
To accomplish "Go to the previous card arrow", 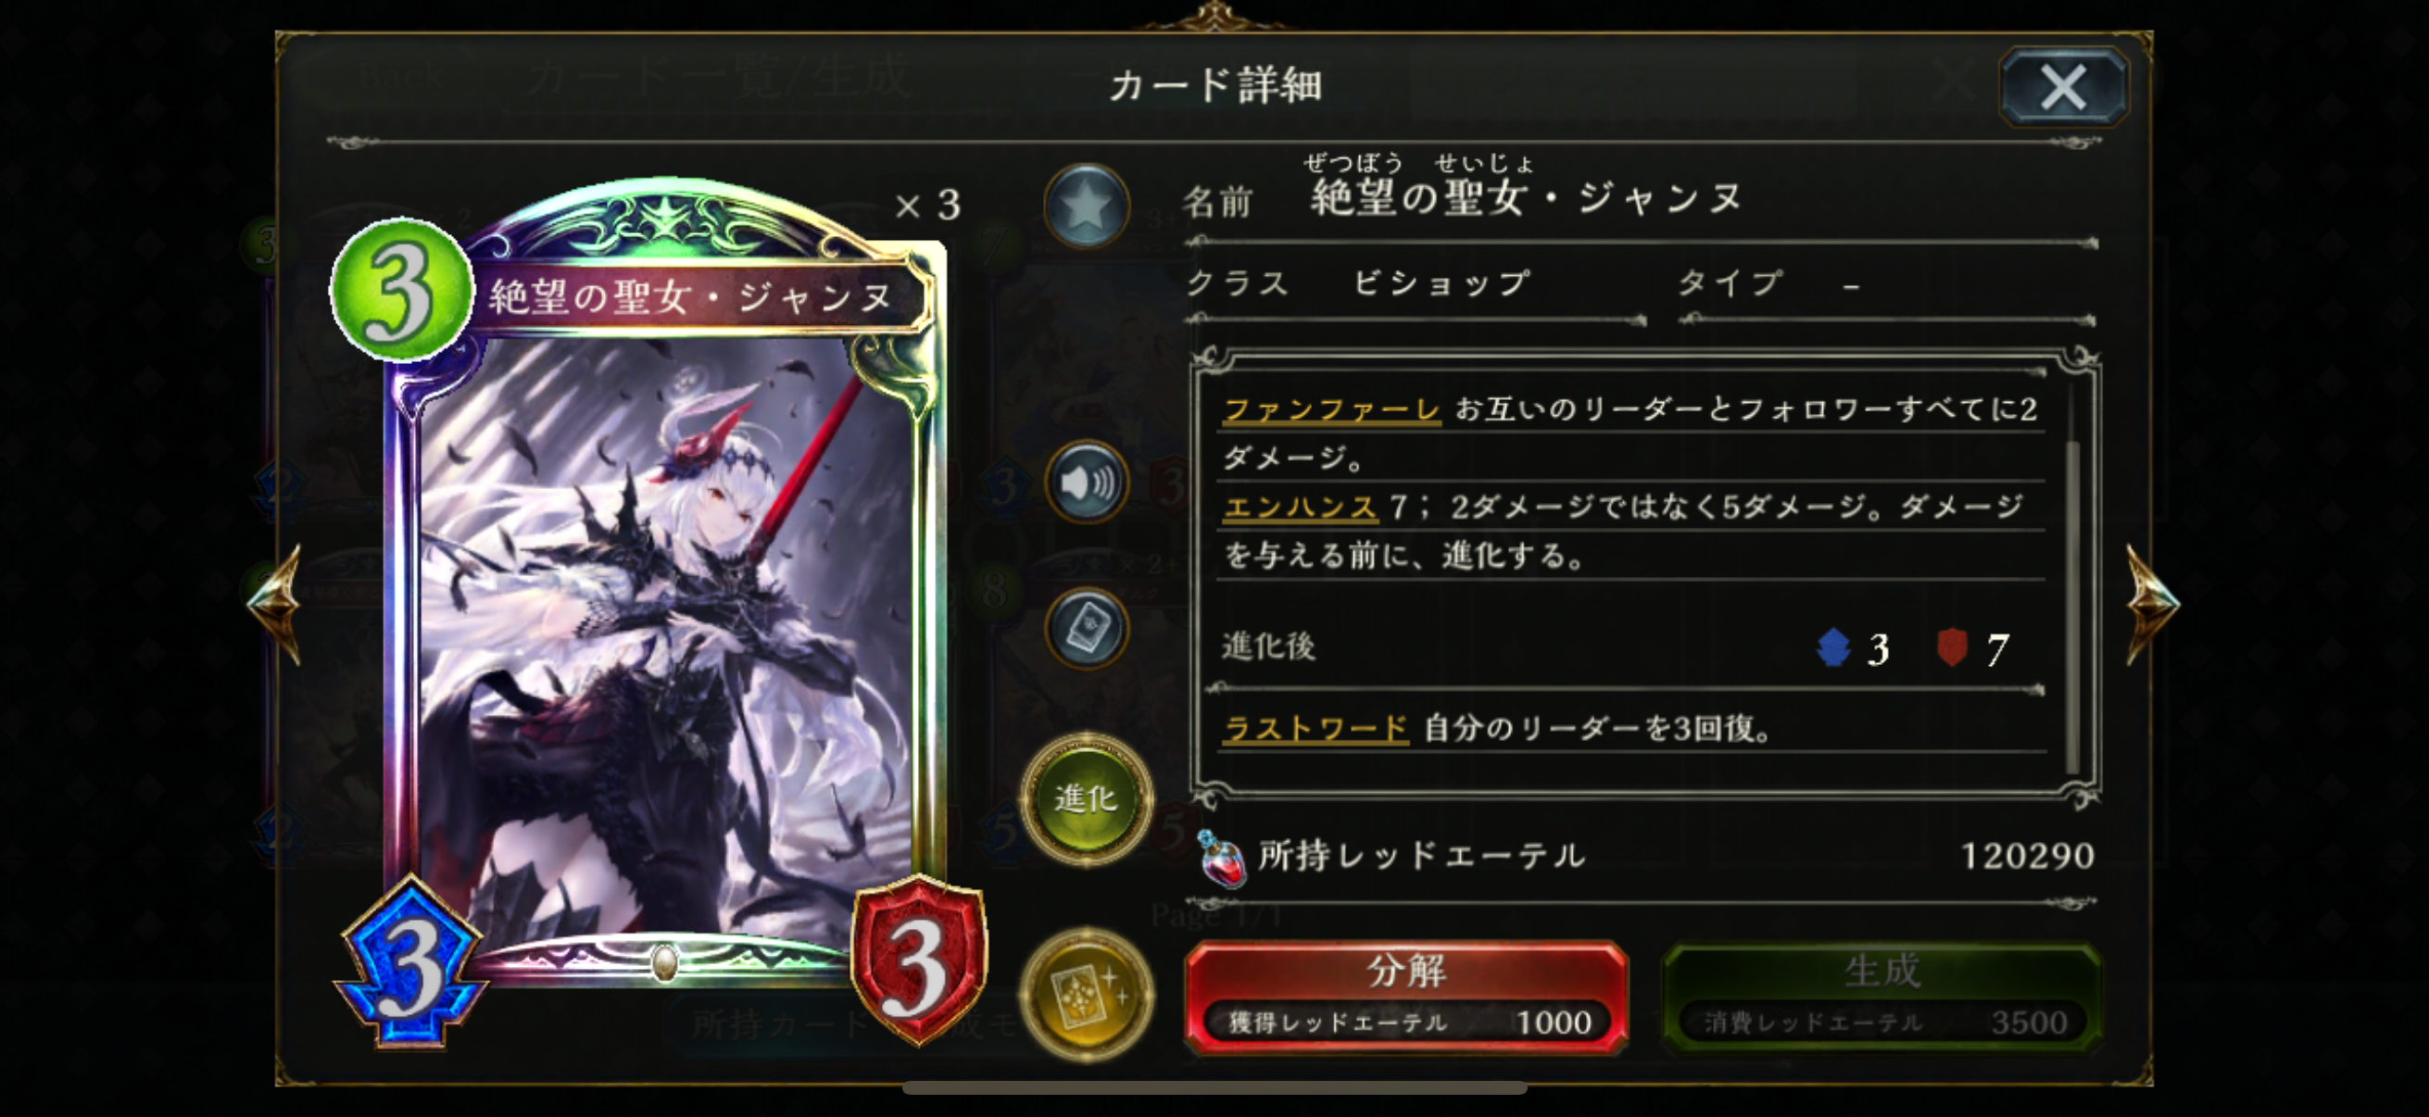I will [274, 603].
